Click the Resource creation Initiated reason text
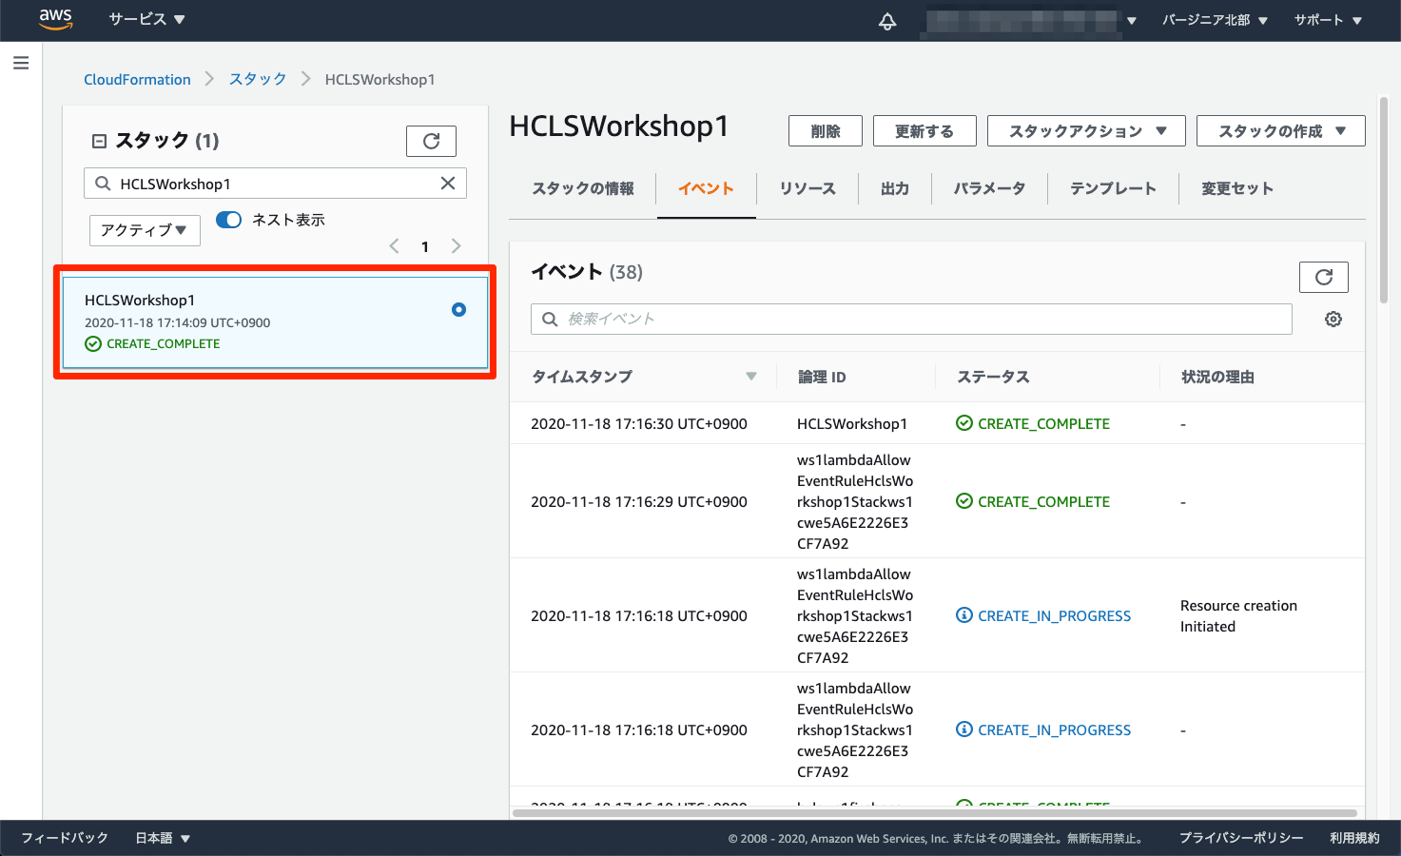The image size is (1401, 856). click(1238, 616)
